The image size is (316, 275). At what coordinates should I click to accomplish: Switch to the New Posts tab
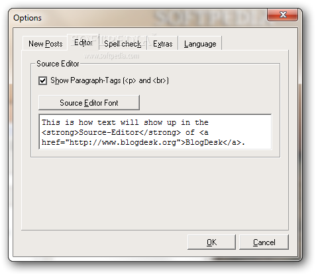tap(45, 43)
